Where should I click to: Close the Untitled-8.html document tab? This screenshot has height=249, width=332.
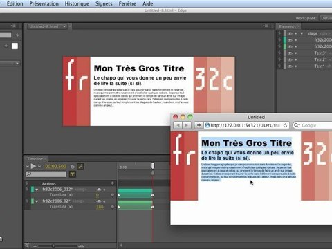click(x=70, y=26)
